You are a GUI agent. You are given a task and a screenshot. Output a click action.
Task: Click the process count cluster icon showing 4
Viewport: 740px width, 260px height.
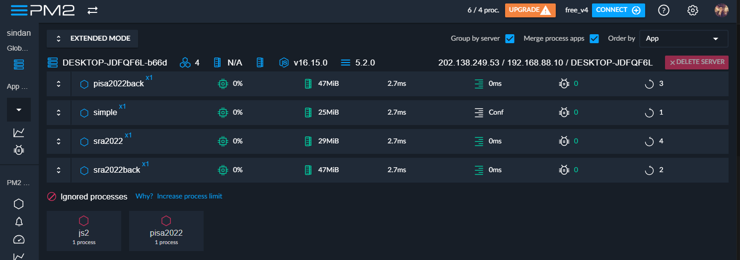tap(185, 63)
